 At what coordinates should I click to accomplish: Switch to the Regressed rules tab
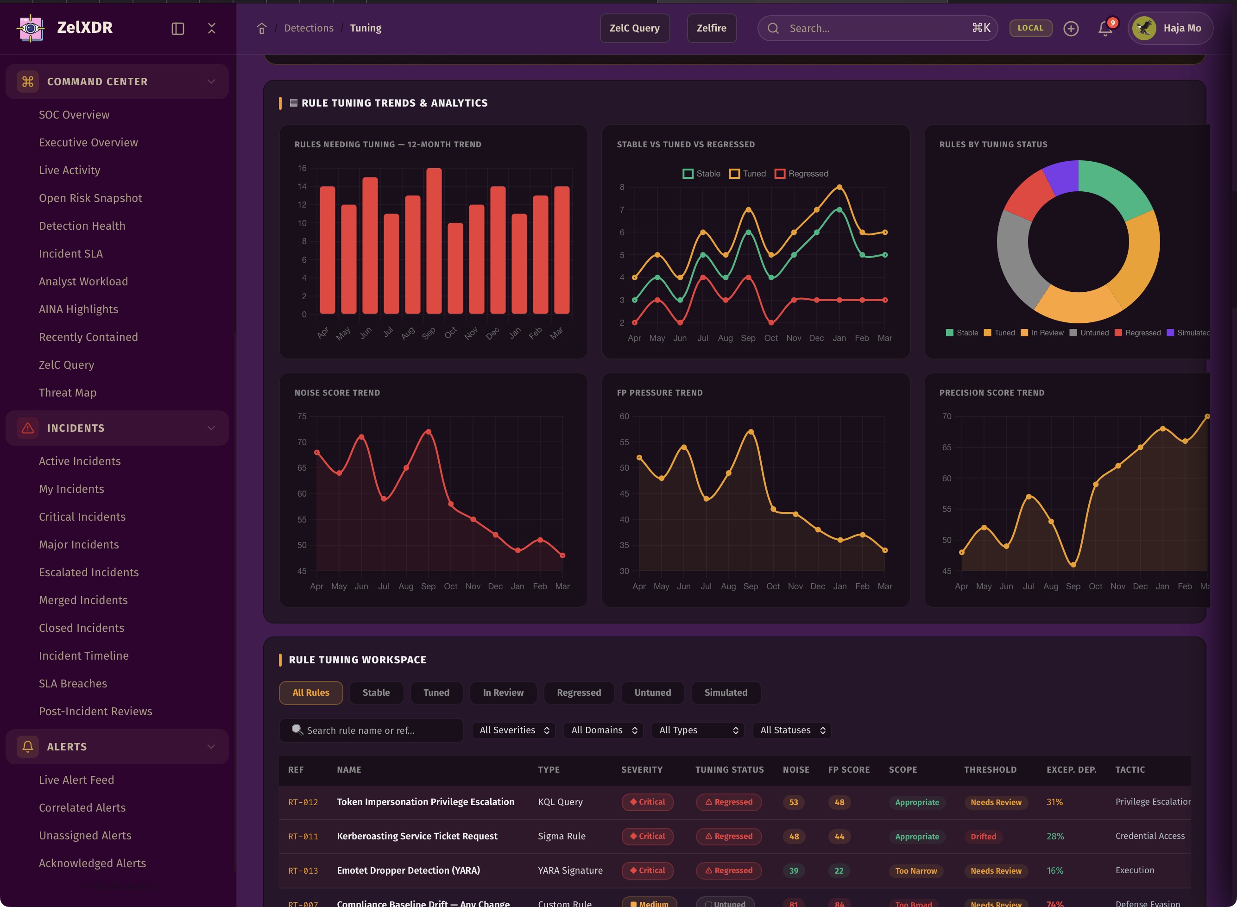579,693
